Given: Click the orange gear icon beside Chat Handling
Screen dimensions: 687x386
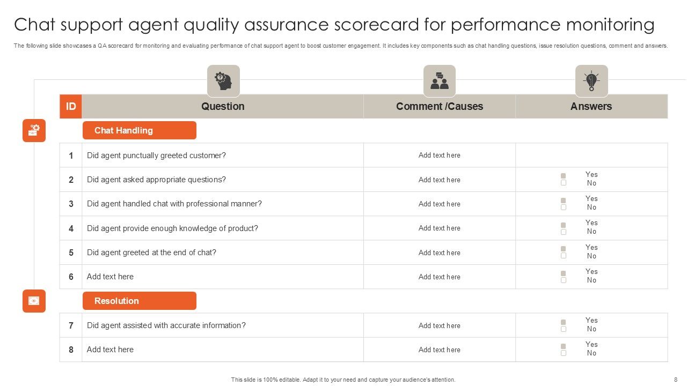Looking at the screenshot, I should [x=34, y=130].
